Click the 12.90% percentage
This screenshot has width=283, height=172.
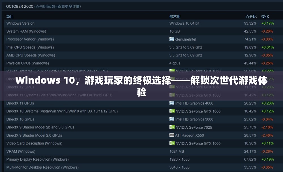click(x=250, y=55)
